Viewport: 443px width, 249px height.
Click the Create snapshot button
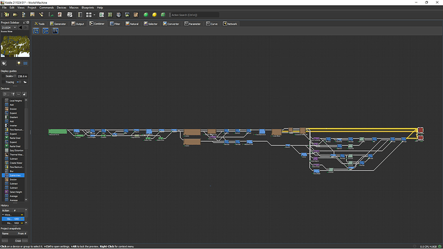point(18,241)
